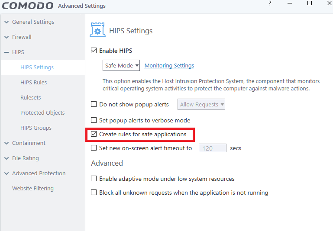Open the Allow Requests dropdown
Screen dimensions: 333x231
(201, 104)
